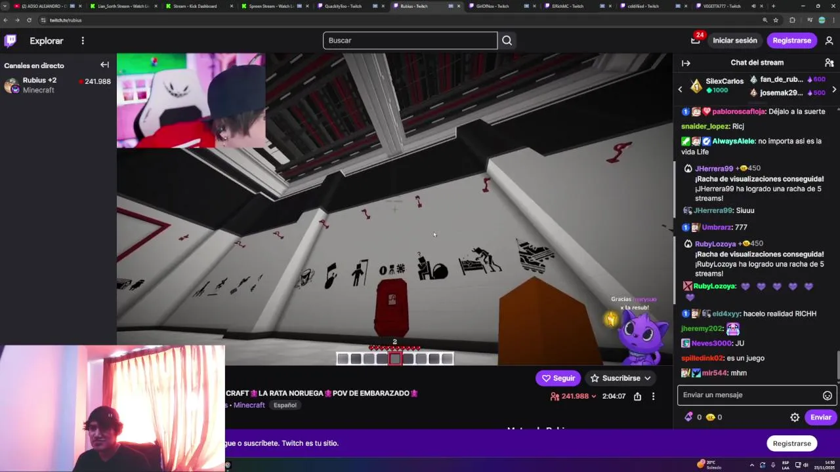Click the search magnifier button
The width and height of the screenshot is (840, 472).
click(507, 41)
